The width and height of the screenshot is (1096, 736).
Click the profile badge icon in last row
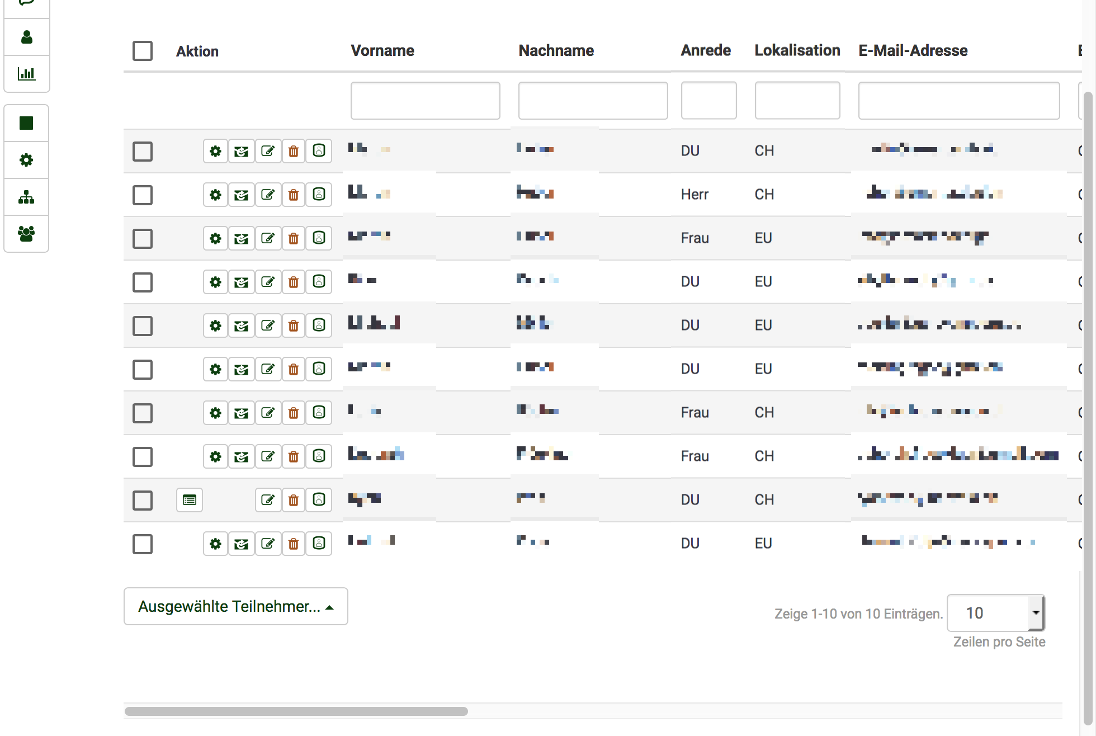[319, 544]
